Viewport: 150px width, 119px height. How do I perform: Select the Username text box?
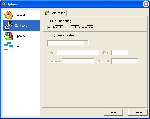point(78,61)
